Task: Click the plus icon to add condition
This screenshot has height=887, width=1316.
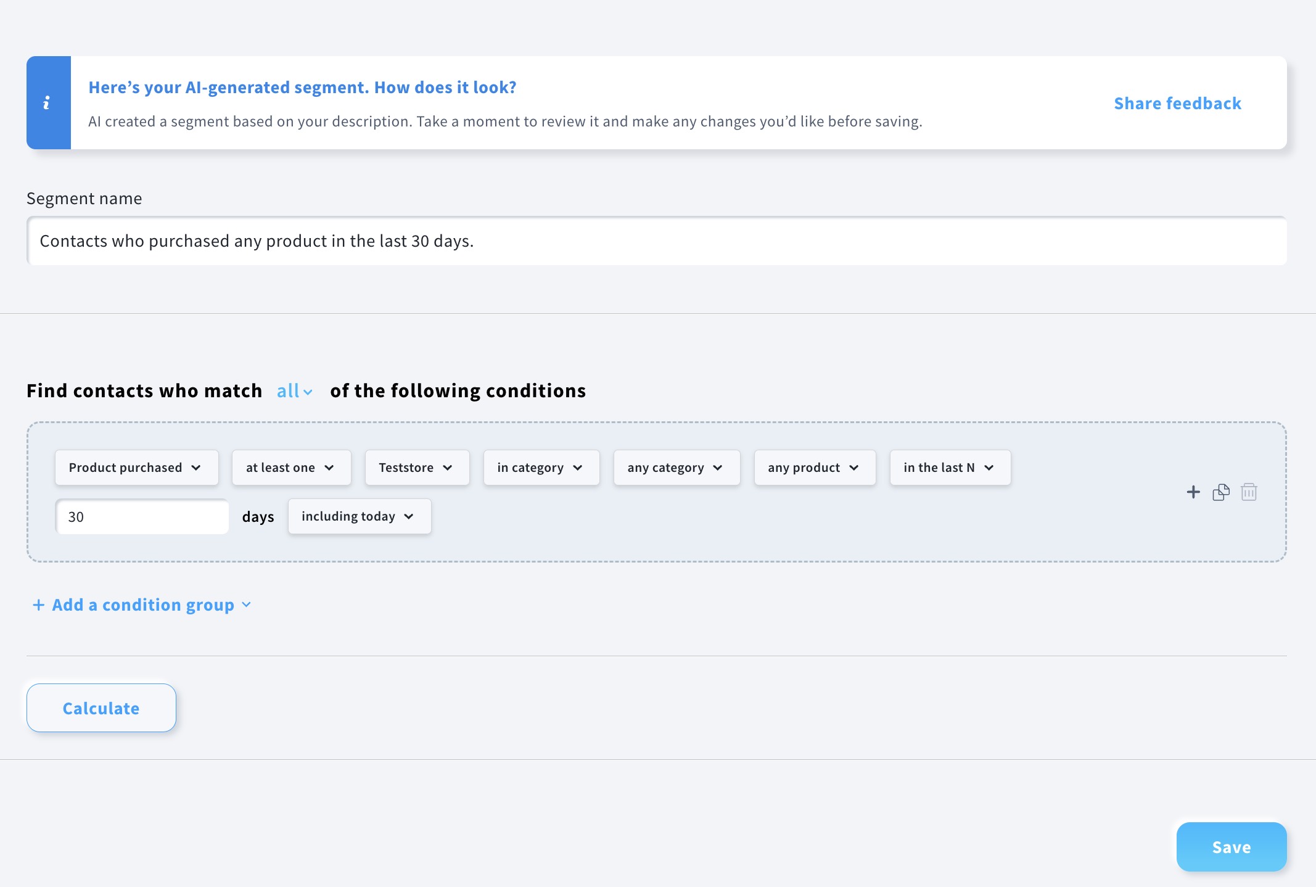Action: point(1193,492)
